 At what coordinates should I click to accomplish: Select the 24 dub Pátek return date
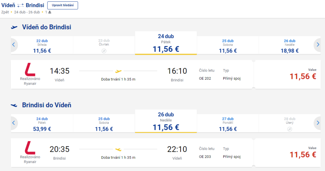pos(42,124)
